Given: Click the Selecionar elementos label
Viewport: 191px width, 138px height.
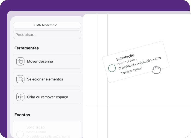Looking at the screenshot, I should [45, 79].
